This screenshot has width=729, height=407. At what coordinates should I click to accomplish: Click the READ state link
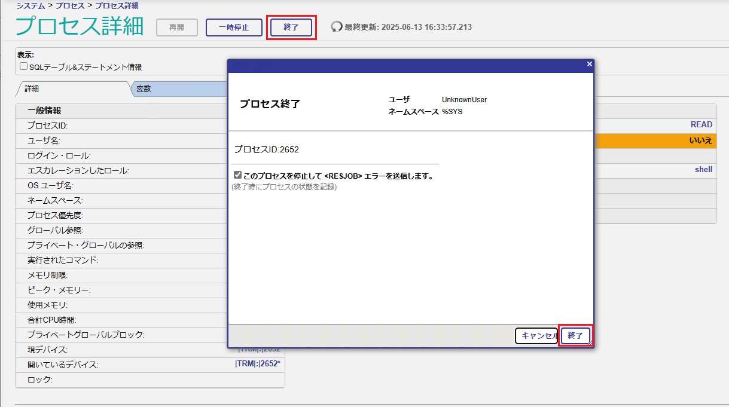point(701,124)
